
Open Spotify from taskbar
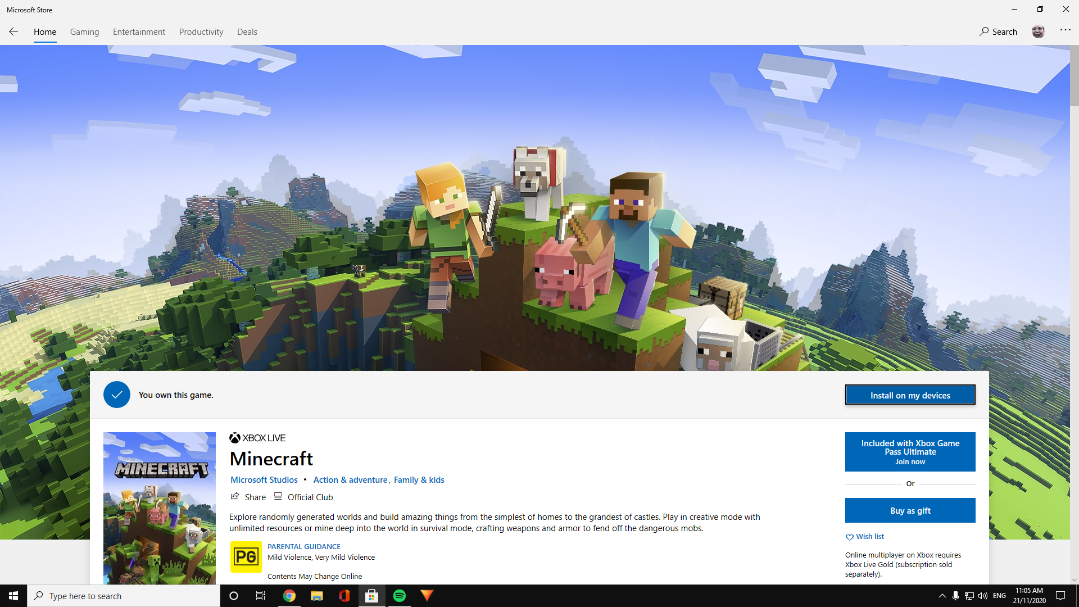coord(400,596)
